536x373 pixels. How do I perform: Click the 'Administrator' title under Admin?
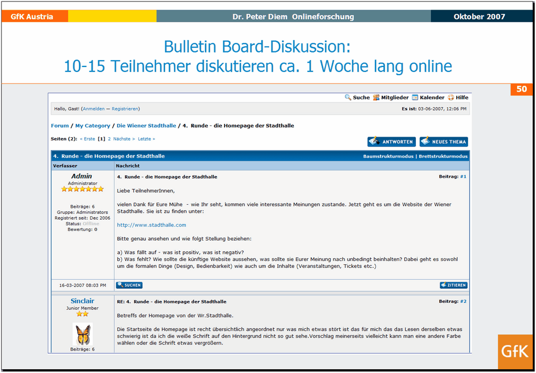tap(83, 183)
